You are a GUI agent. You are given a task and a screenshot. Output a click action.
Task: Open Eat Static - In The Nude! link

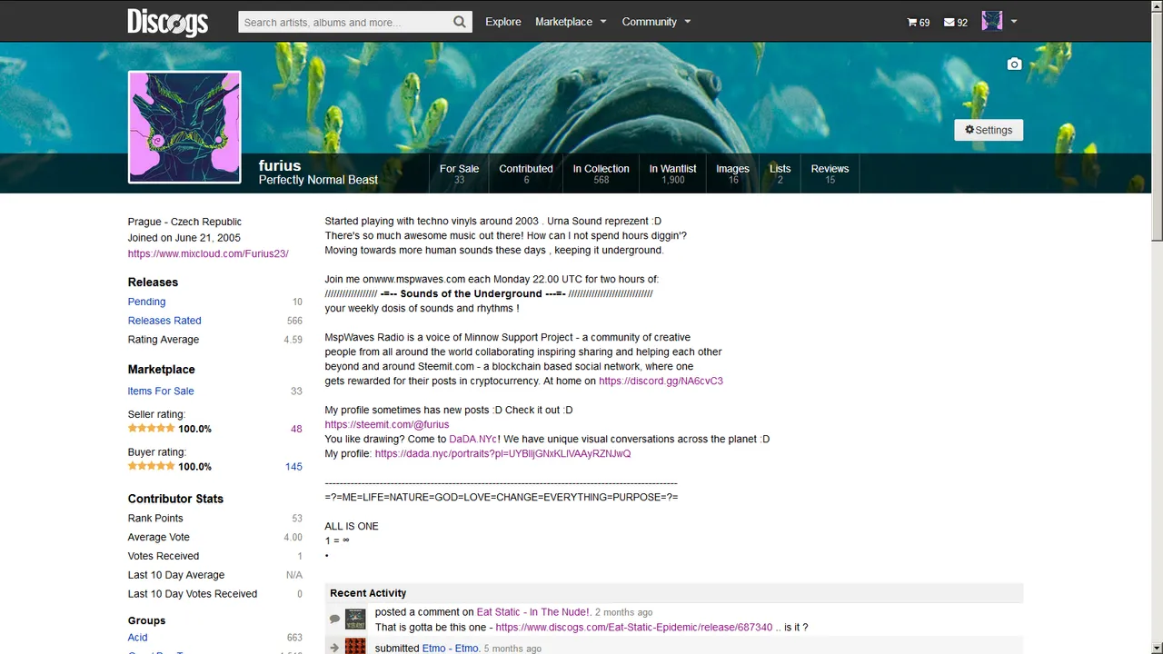coord(533,612)
